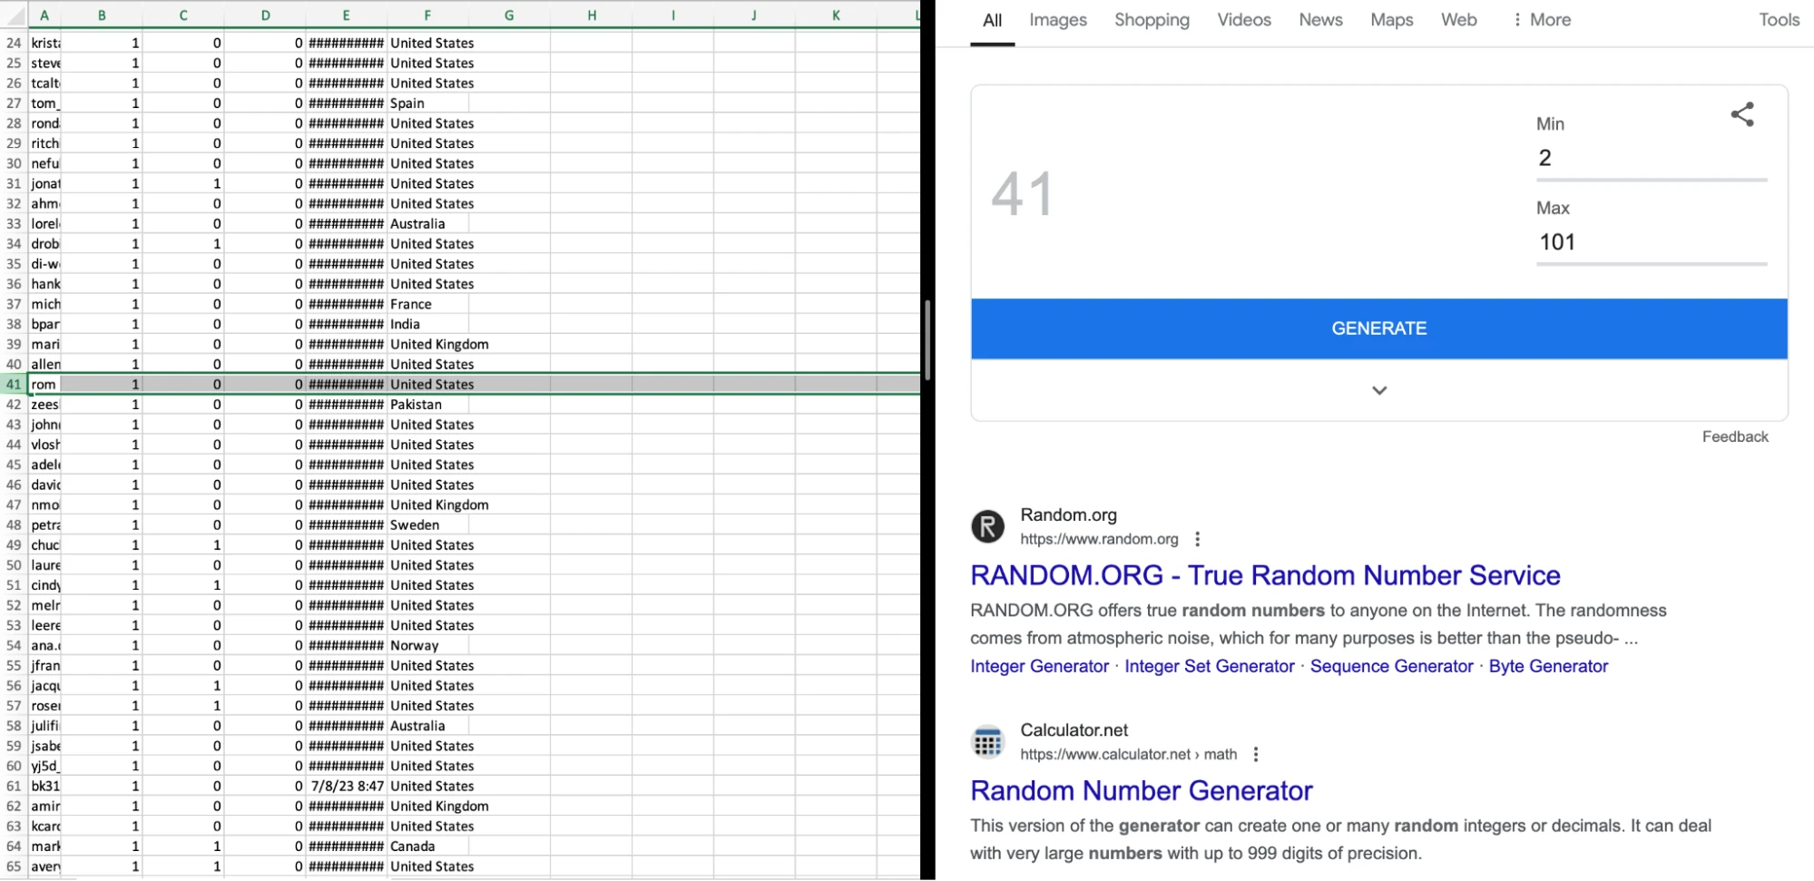This screenshot has height=881, width=1814.
Task: Open the Integer Set Generator sublink
Action: click(x=1209, y=666)
